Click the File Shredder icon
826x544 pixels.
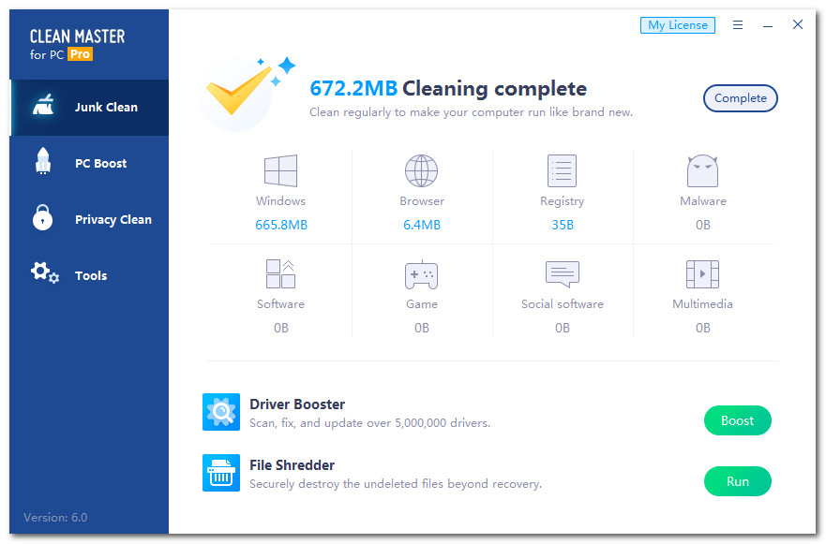click(221, 473)
